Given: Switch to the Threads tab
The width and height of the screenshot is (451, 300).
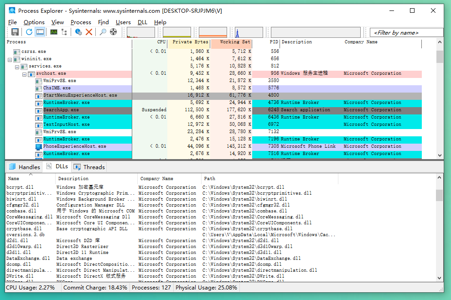Looking at the screenshot, I should [89, 167].
